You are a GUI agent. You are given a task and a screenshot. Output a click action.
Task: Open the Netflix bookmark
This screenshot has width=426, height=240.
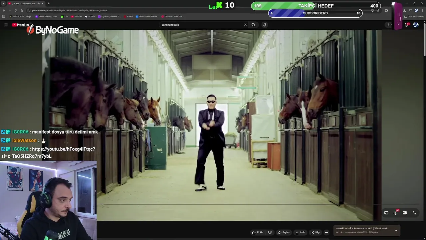[x=128, y=17]
